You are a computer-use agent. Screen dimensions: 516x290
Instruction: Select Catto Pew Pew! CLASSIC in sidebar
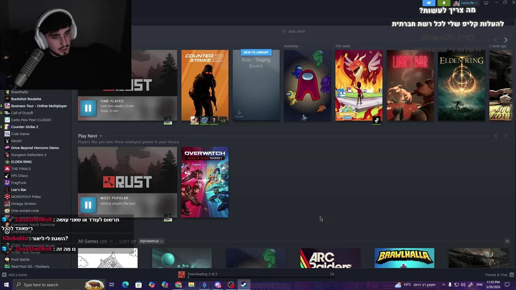coord(31,120)
